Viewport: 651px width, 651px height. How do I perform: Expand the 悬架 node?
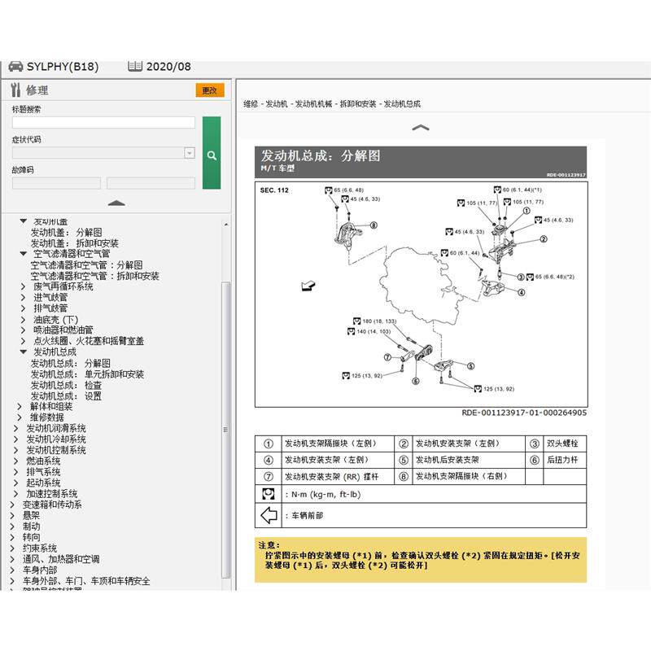point(12,515)
